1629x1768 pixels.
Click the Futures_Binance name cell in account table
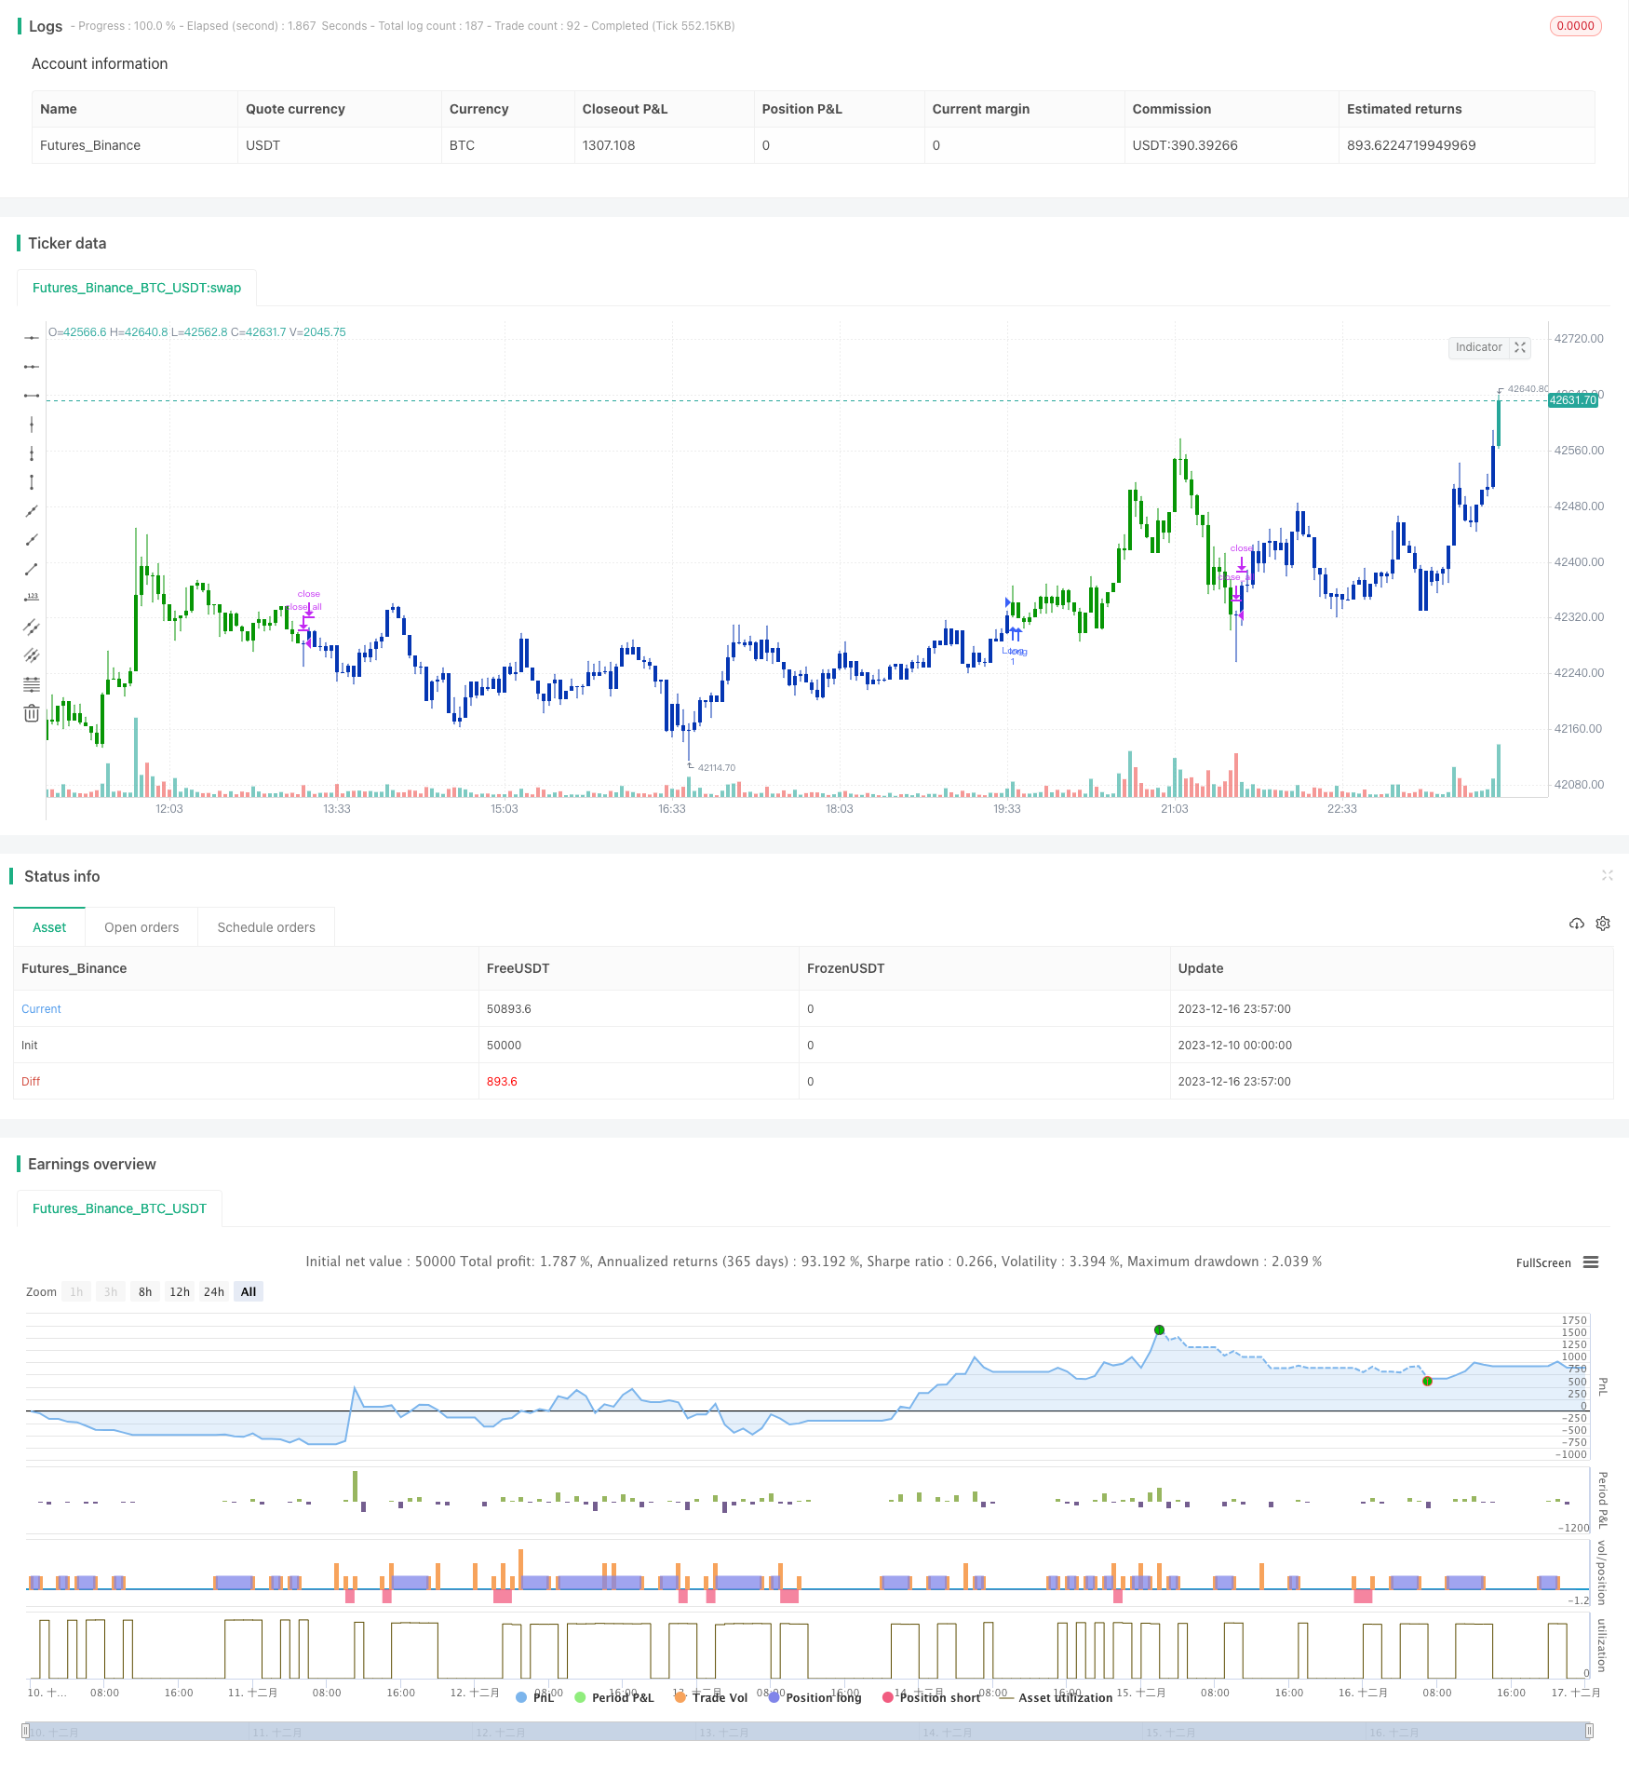90,145
